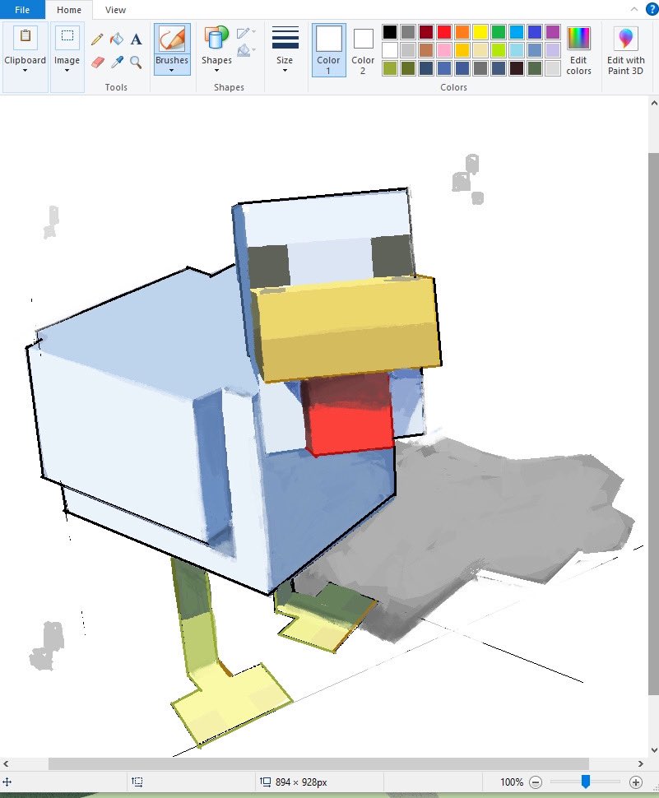Image resolution: width=659 pixels, height=798 pixels.
Task: Click the rectangular Select icon
Action: (x=67, y=39)
